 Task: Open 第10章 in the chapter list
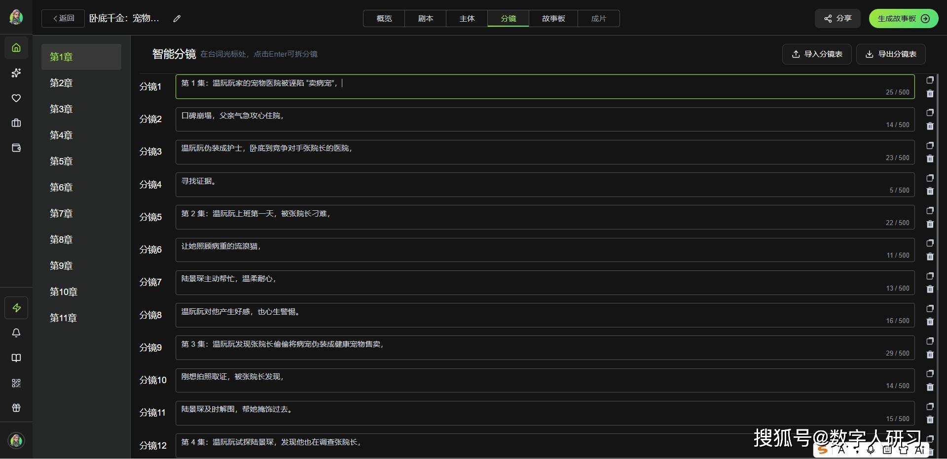[64, 292]
